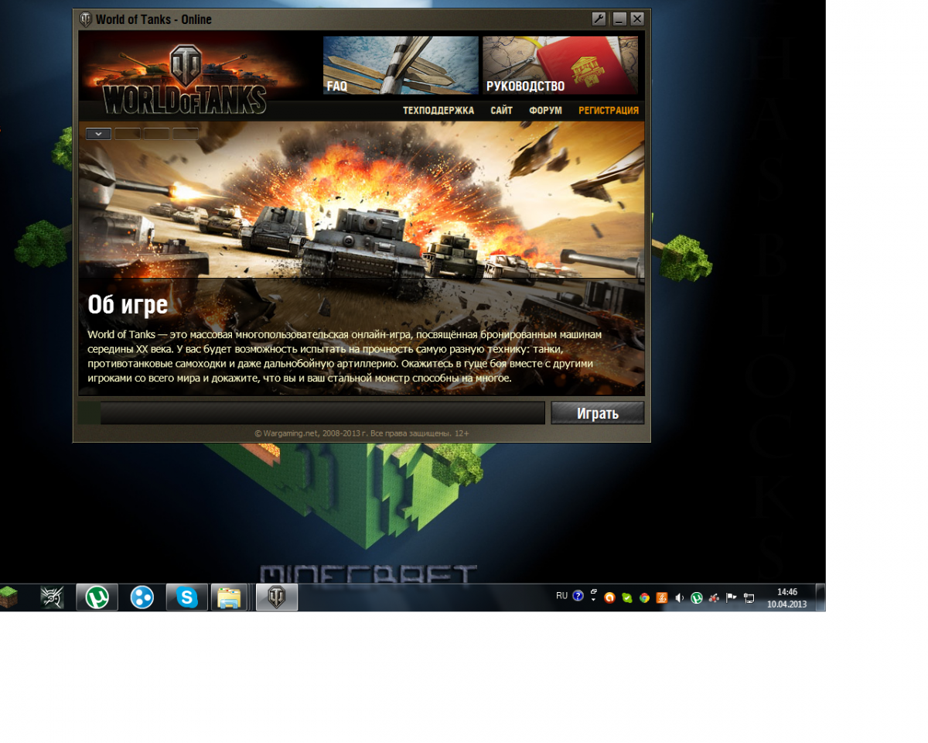The image size is (928, 743).
Task: Select World of Tanks taskbar button
Action: [277, 597]
